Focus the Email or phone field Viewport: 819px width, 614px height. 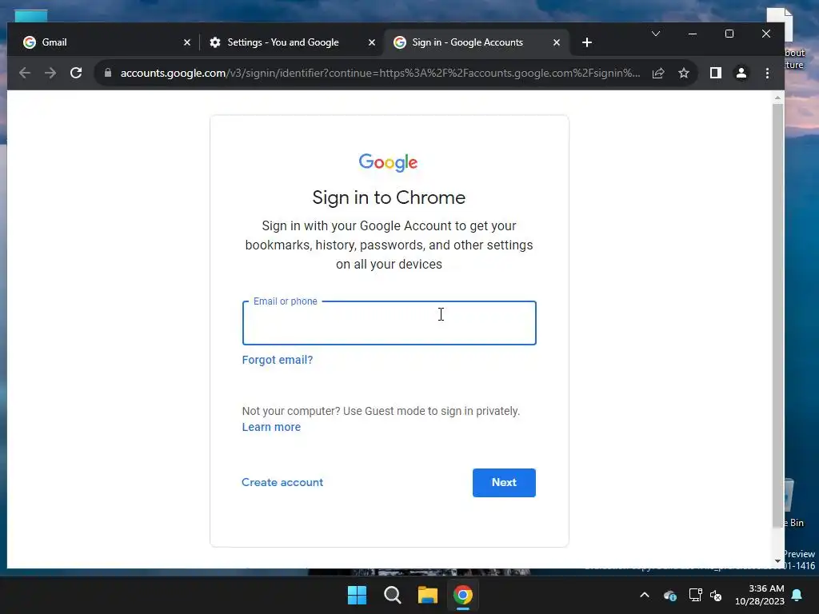tap(390, 323)
